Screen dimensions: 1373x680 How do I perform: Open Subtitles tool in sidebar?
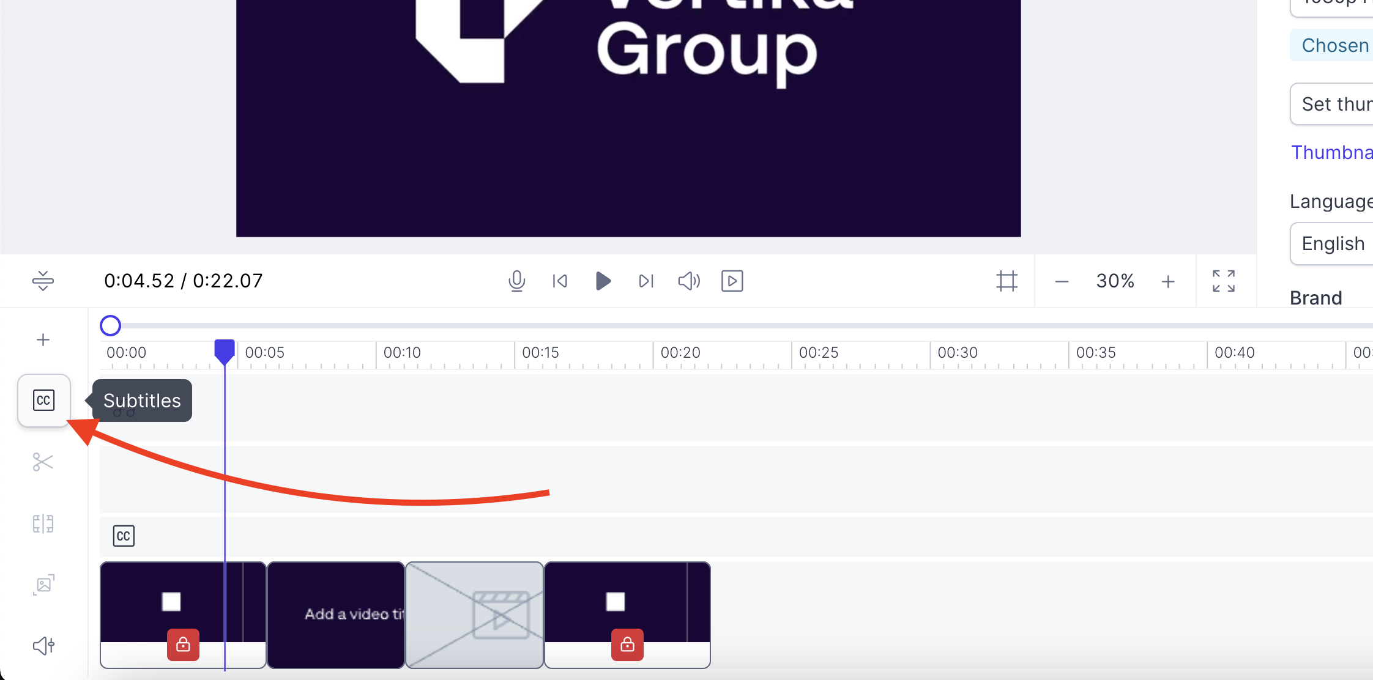(x=43, y=401)
